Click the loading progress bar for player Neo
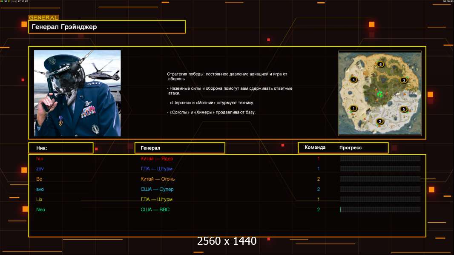This screenshot has height=255, width=454. pos(380,210)
